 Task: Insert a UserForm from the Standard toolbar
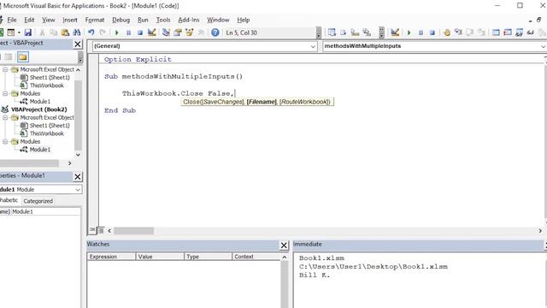(11, 33)
